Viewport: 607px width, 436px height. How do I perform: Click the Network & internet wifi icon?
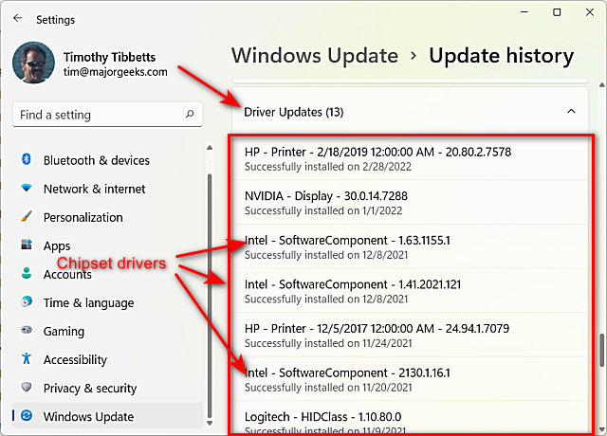[27, 189]
